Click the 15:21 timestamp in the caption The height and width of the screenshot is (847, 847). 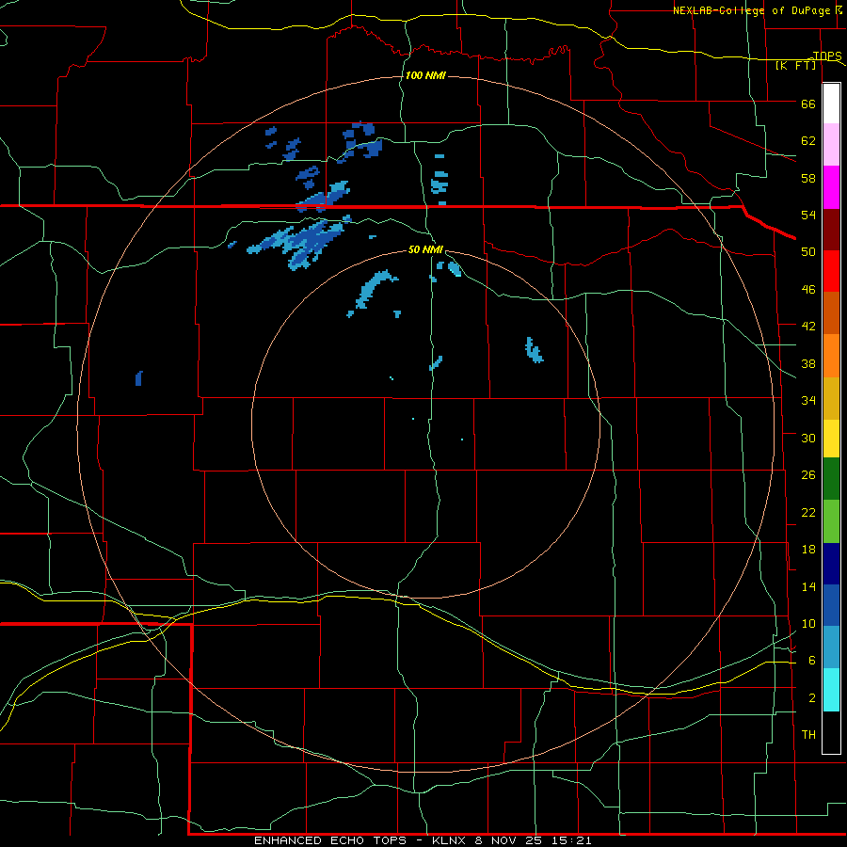click(x=571, y=840)
